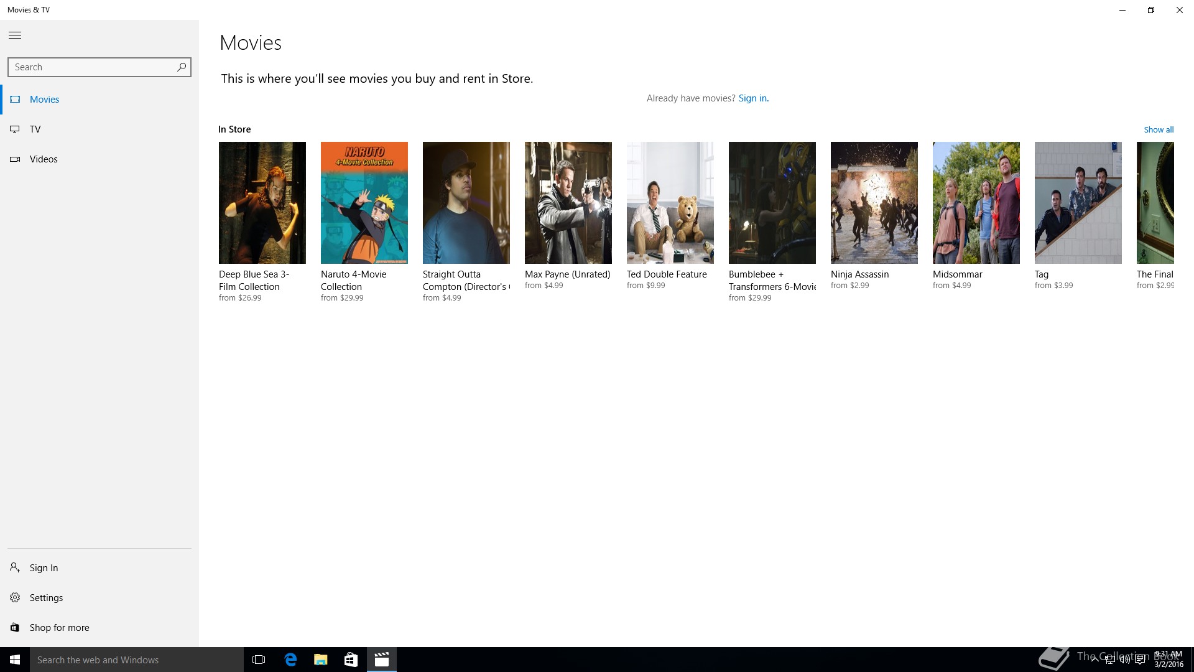Open File Explorer from the taskbar
Screen dimensions: 1194x672
click(x=321, y=660)
